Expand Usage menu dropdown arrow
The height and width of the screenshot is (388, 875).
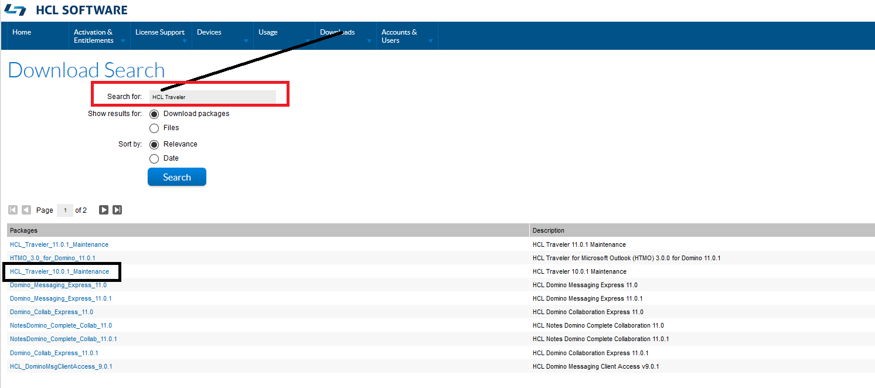tap(308, 41)
